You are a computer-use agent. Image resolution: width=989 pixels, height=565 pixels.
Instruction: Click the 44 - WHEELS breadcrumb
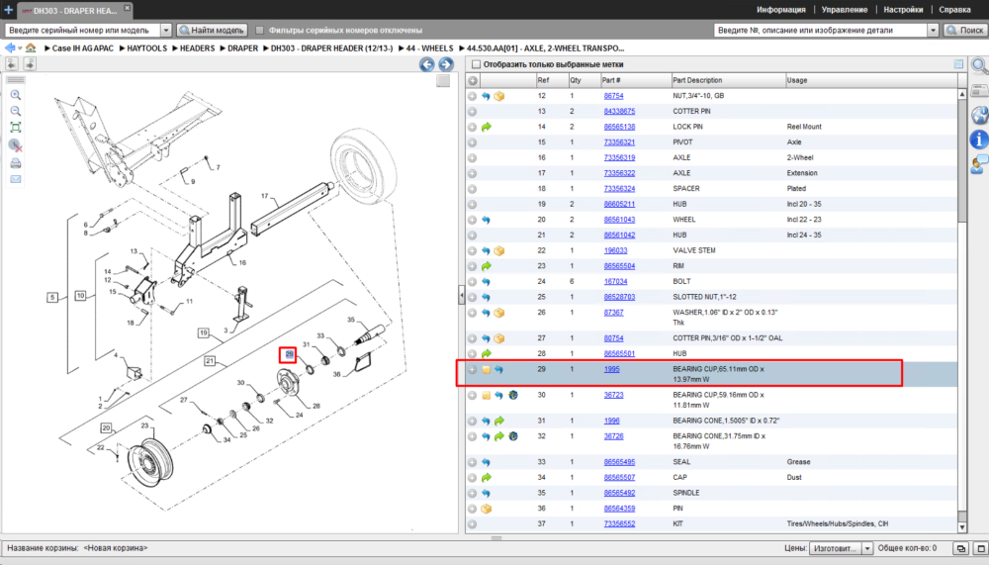click(429, 47)
